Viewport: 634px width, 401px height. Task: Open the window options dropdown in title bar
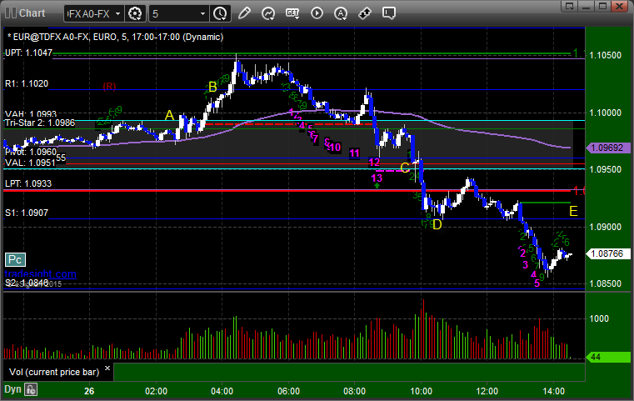570,6
